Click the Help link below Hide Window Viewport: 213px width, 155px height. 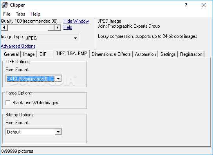68,27
